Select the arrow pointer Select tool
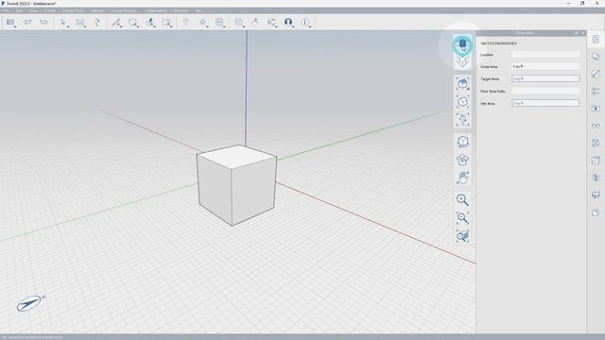This screenshot has height=340, width=605. pyautogui.click(x=63, y=23)
